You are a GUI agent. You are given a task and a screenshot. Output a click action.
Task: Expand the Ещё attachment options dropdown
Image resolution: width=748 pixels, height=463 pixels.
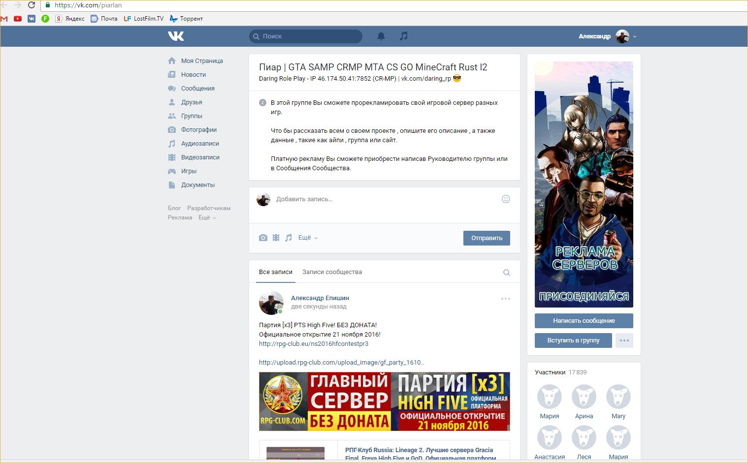(x=308, y=238)
